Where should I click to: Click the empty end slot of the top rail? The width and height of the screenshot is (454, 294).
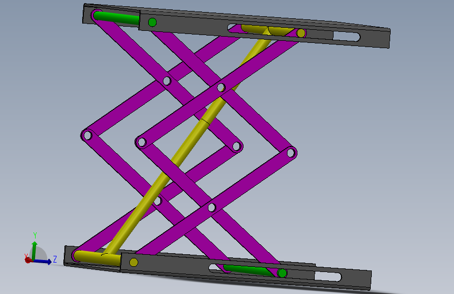[x=347, y=37]
